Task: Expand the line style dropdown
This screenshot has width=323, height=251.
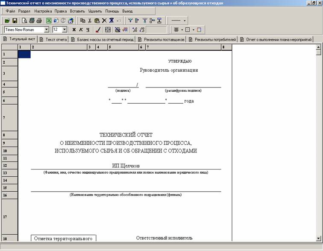Action: (185, 20)
